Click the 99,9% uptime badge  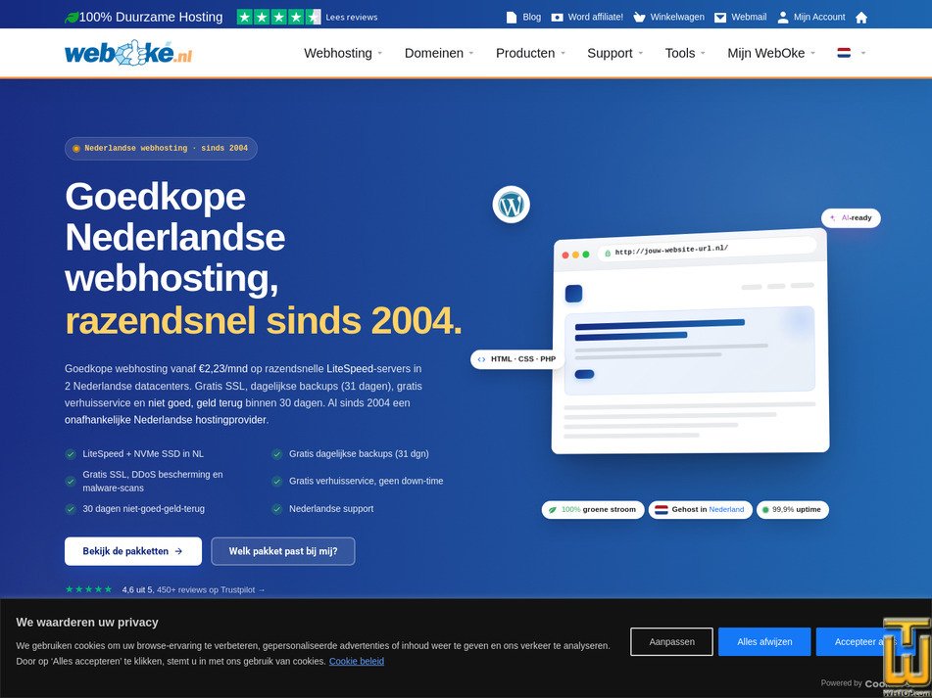[792, 509]
